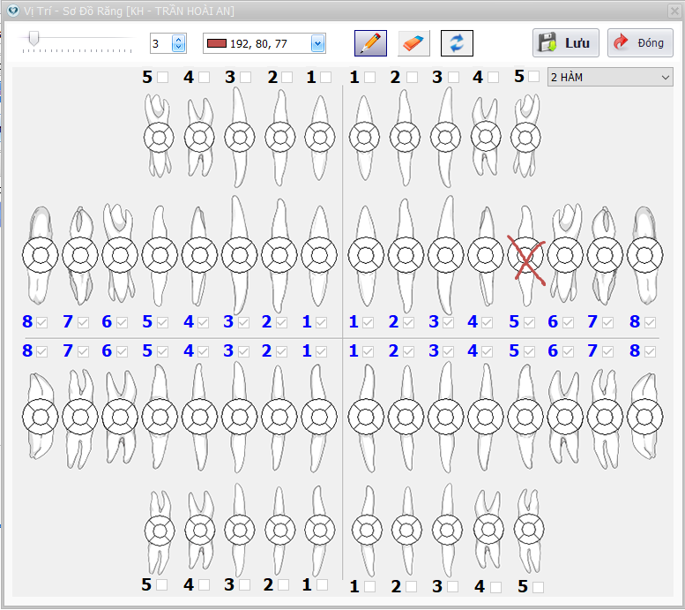685x610 pixels.
Task: Uncheck the lower-right permanent tooth 3 checkbox
Action: pyautogui.click(x=448, y=351)
